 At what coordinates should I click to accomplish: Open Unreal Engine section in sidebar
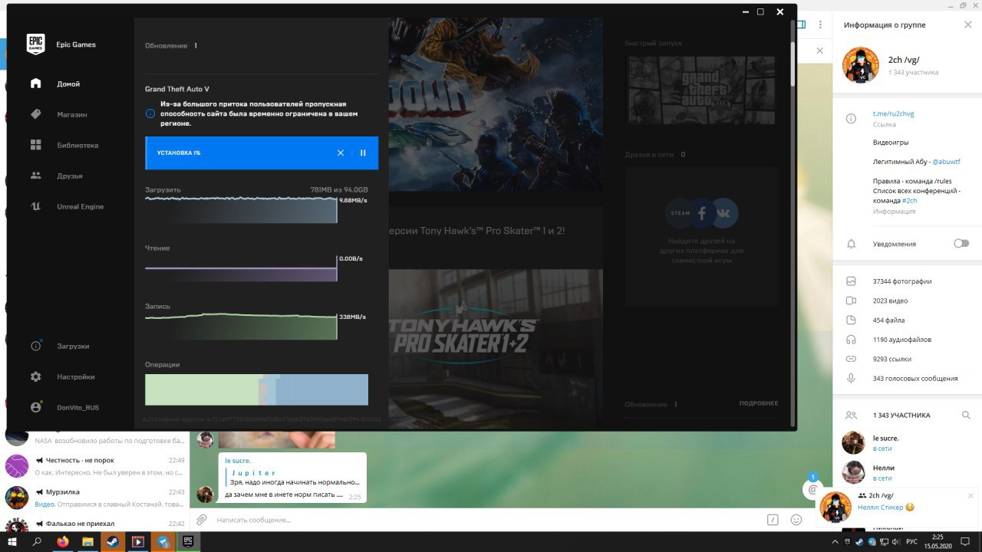pyautogui.click(x=80, y=206)
